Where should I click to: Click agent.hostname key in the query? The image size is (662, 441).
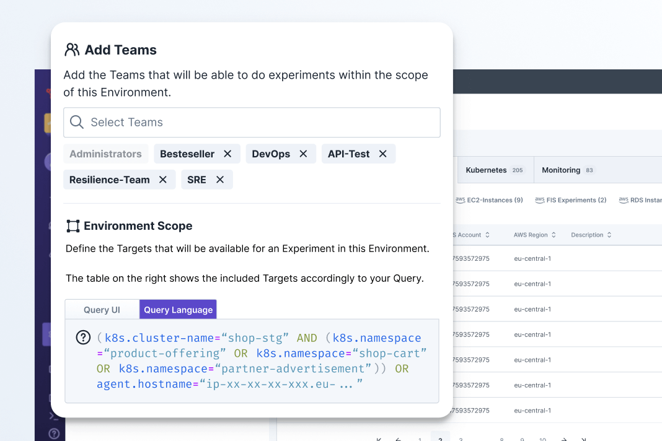(x=144, y=384)
